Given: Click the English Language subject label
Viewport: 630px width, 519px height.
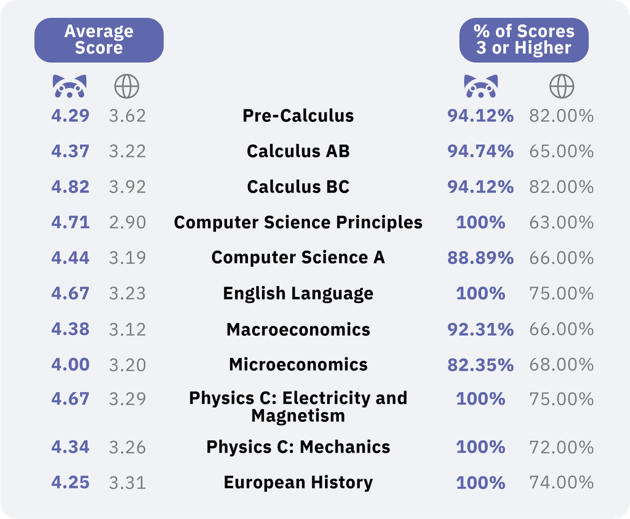Looking at the screenshot, I should (x=298, y=293).
